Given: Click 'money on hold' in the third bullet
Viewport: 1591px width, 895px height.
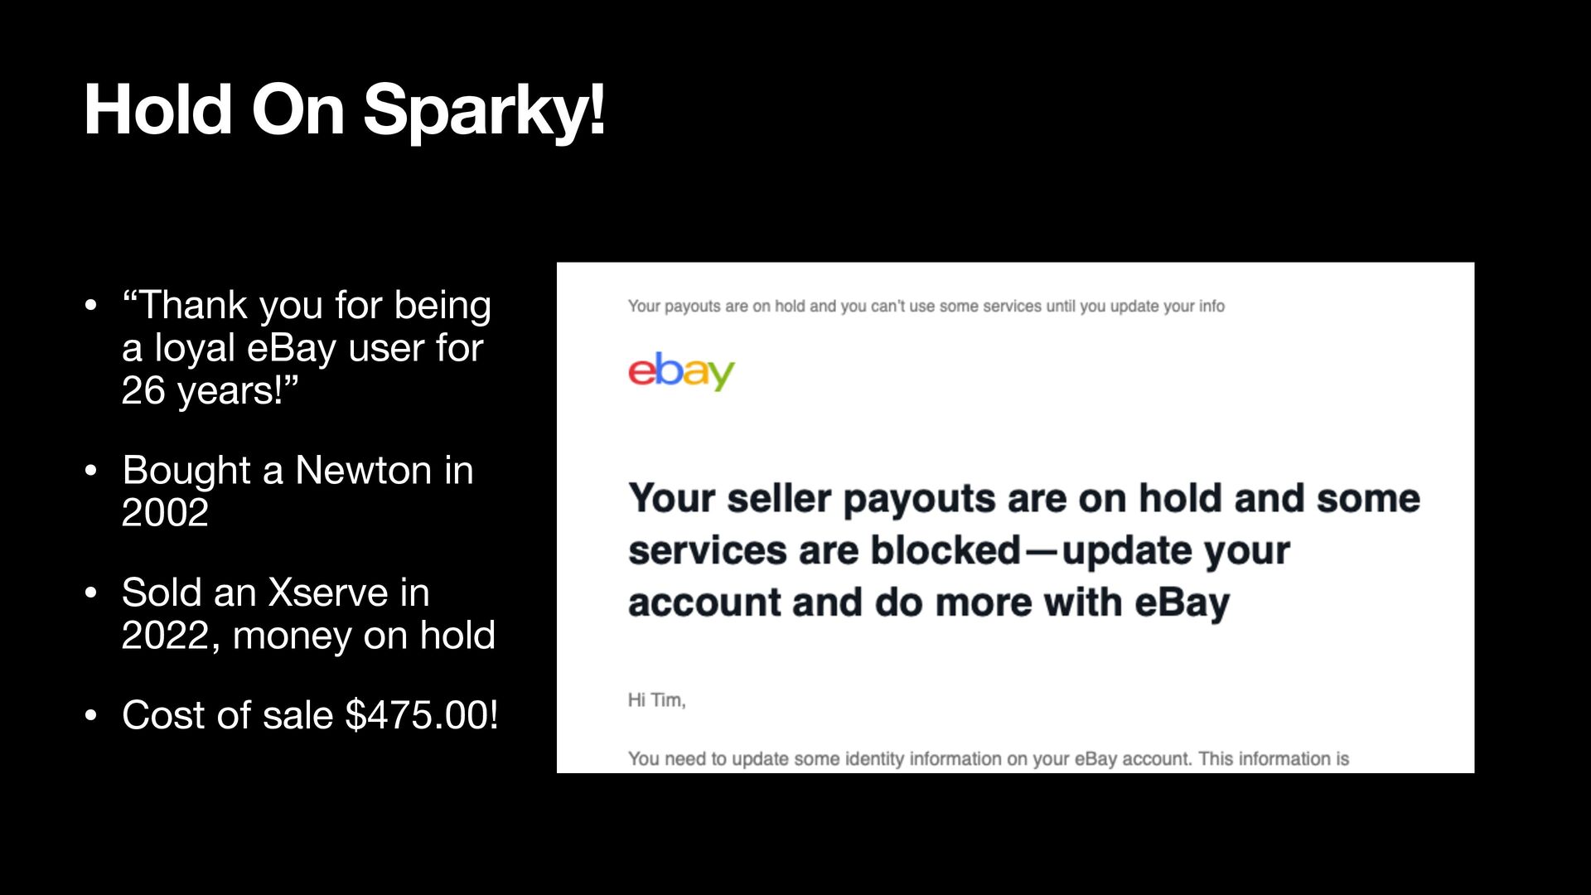Looking at the screenshot, I should [x=364, y=636].
